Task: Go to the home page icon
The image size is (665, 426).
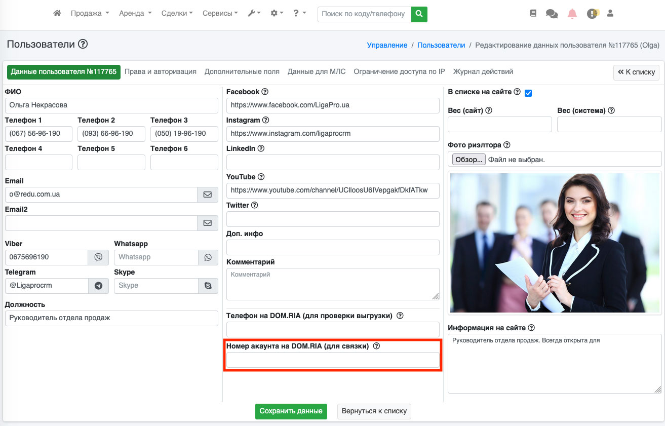Action: coord(57,14)
